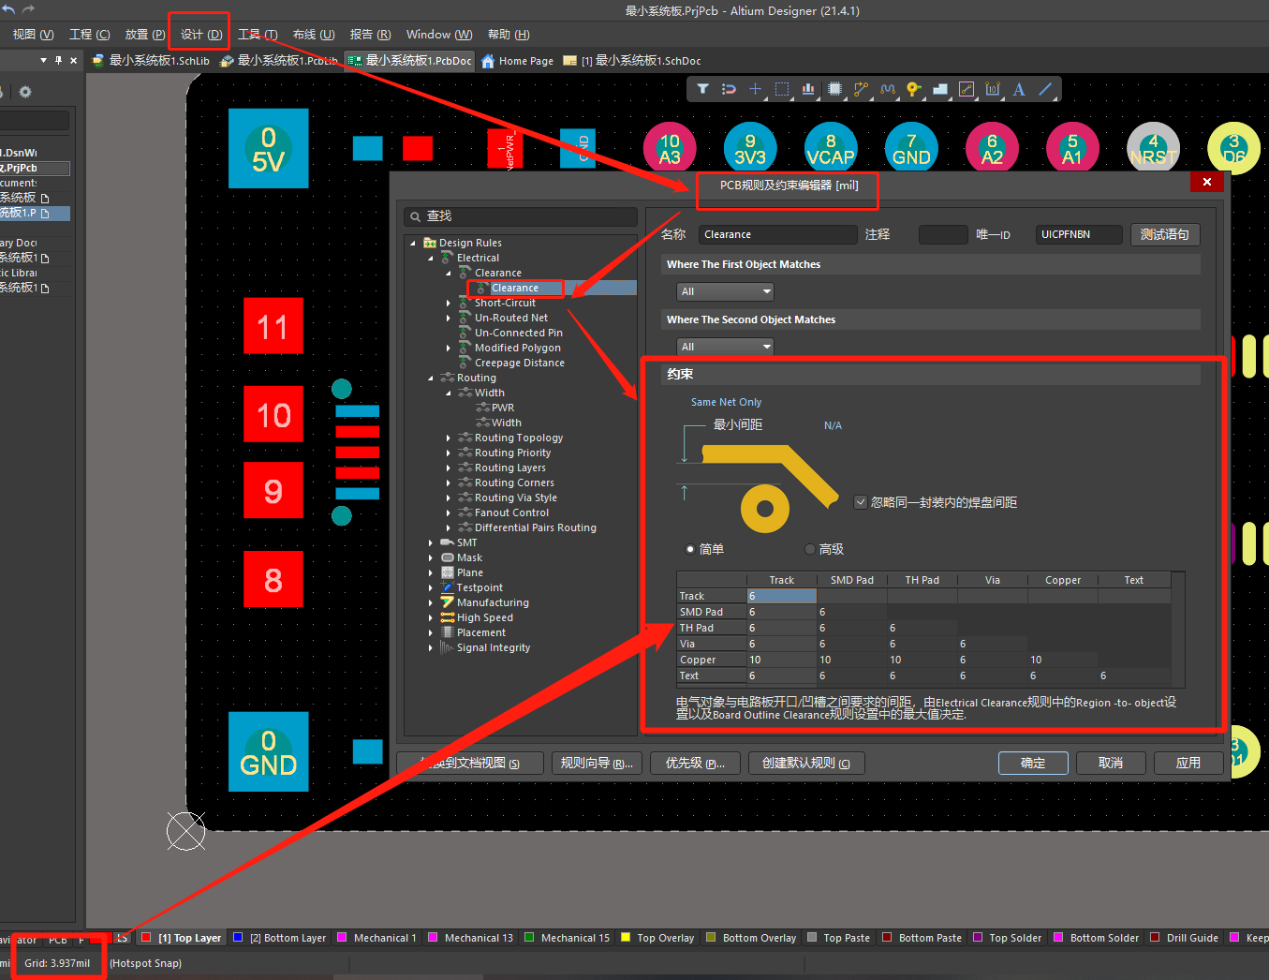Select the place polygon pour tool
The image size is (1269, 980).
(940, 89)
